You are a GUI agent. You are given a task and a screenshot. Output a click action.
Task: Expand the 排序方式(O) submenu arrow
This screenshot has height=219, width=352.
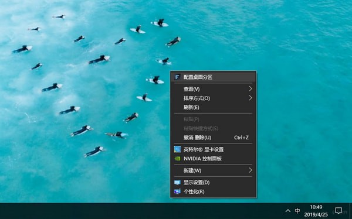[251, 98]
